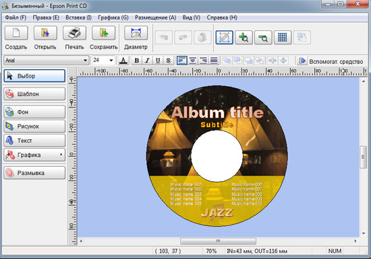Add text using the Текст tool
371x259 pixels.
pyautogui.click(x=34, y=141)
